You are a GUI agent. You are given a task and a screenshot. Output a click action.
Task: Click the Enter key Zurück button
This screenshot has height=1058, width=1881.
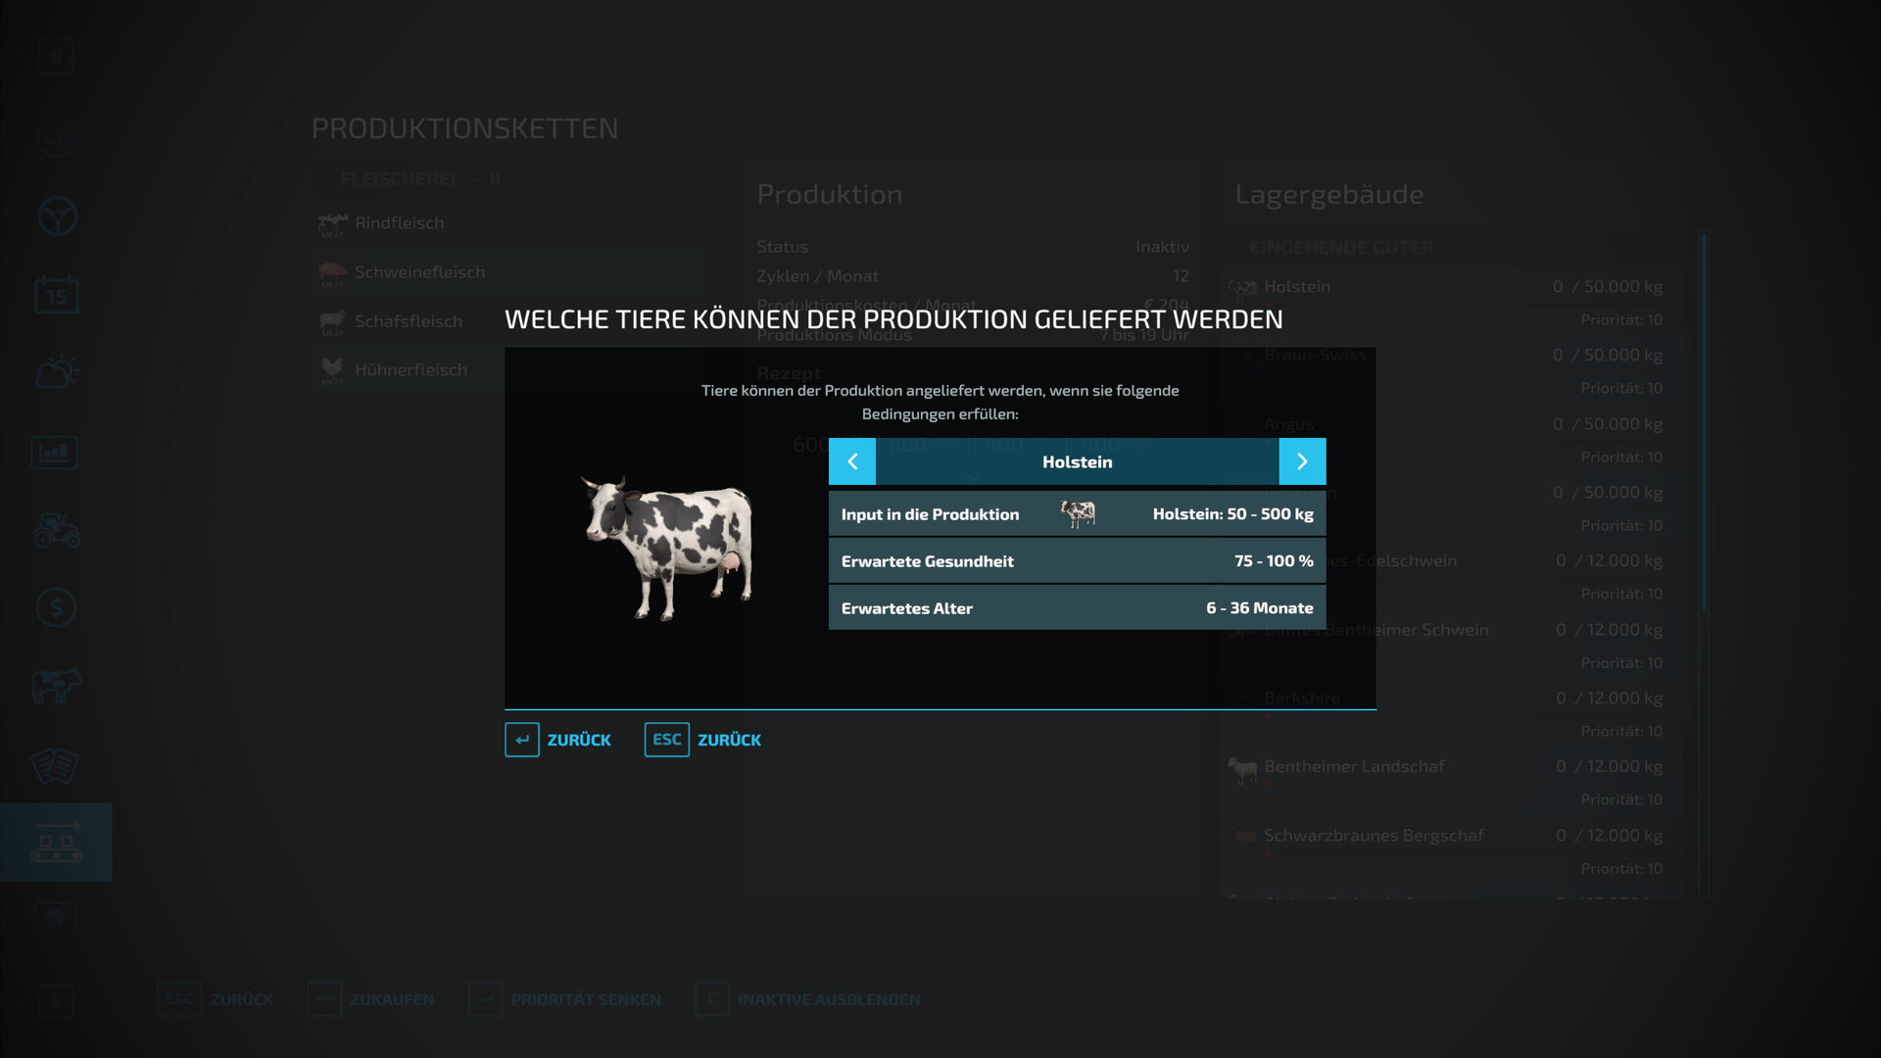[x=558, y=740]
